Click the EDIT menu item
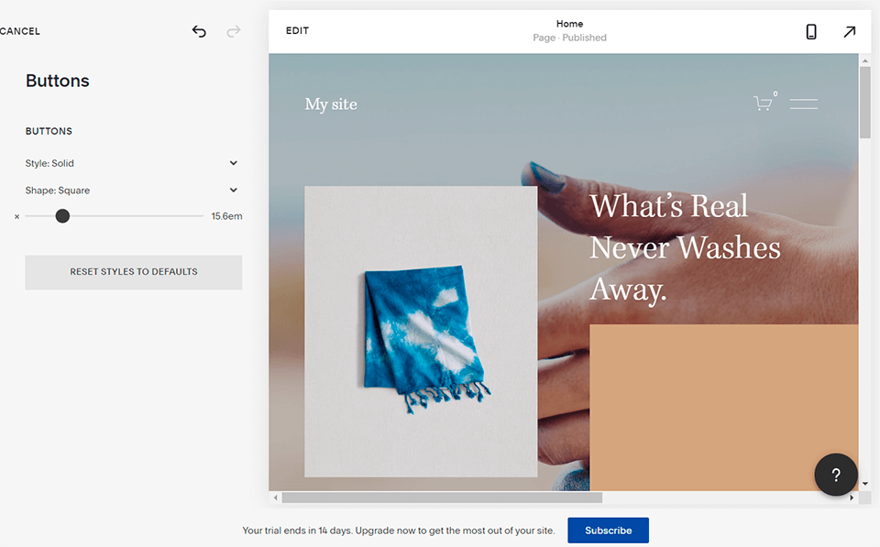The width and height of the screenshot is (880, 547). pos(296,30)
